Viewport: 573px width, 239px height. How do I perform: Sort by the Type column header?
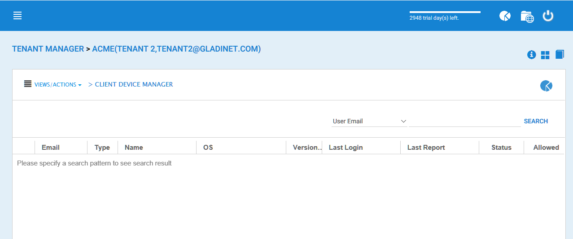pos(102,147)
